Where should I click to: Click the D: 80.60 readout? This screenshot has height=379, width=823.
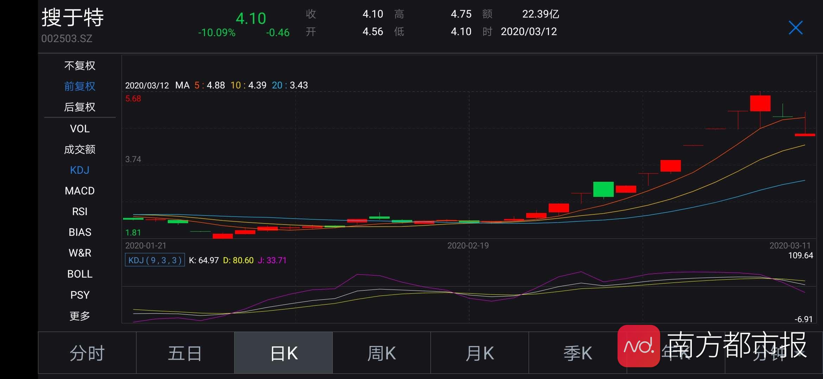tap(238, 260)
